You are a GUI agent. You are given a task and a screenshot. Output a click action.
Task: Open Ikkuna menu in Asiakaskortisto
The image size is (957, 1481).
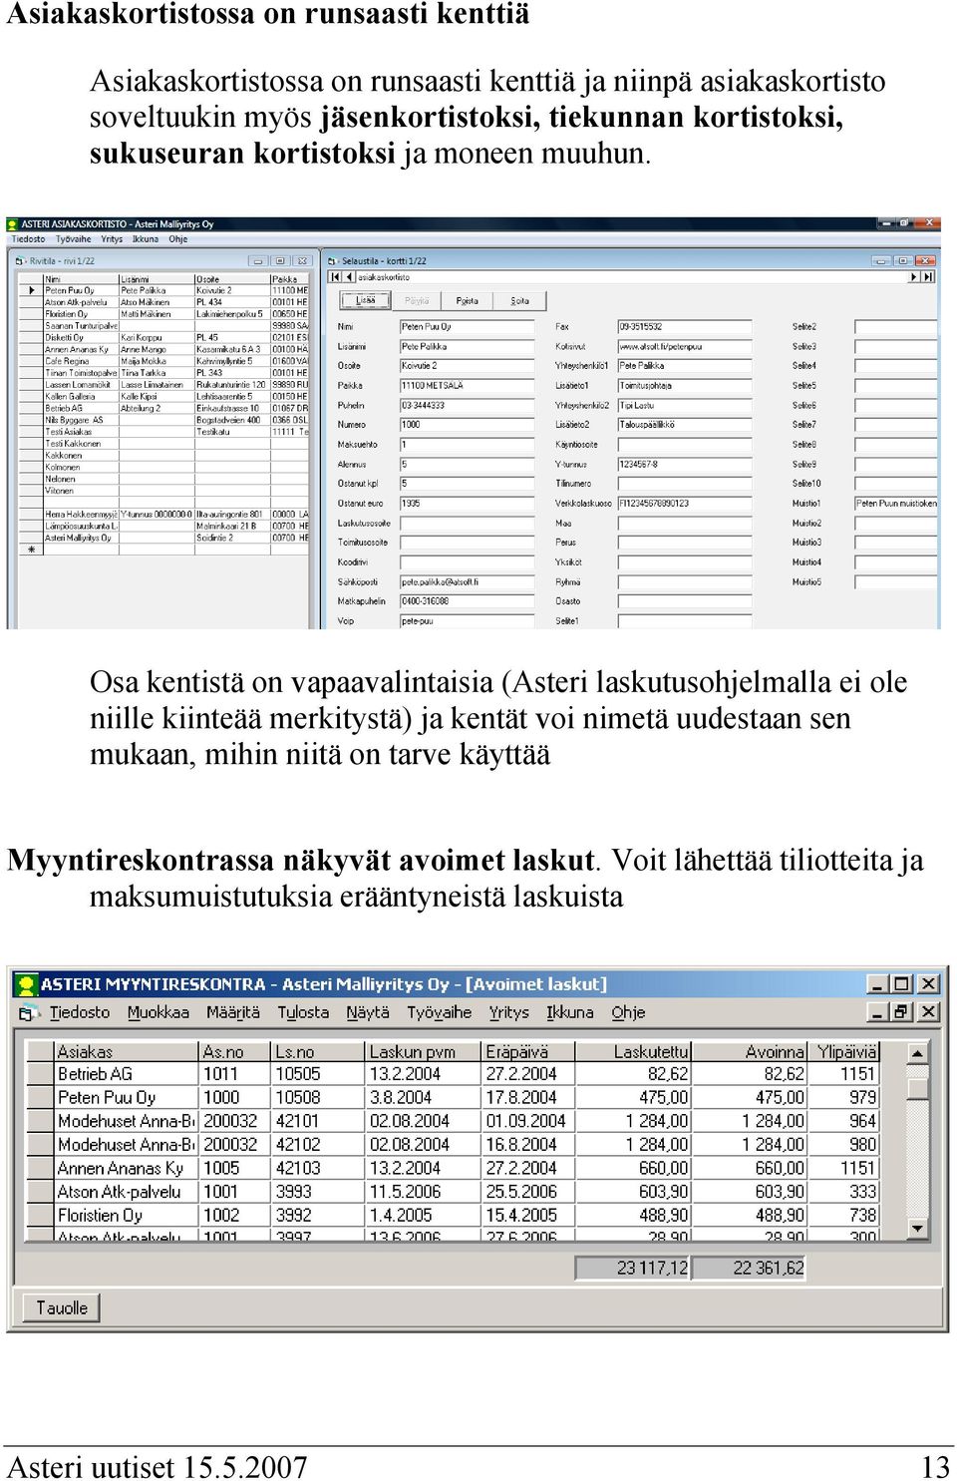click(x=146, y=239)
